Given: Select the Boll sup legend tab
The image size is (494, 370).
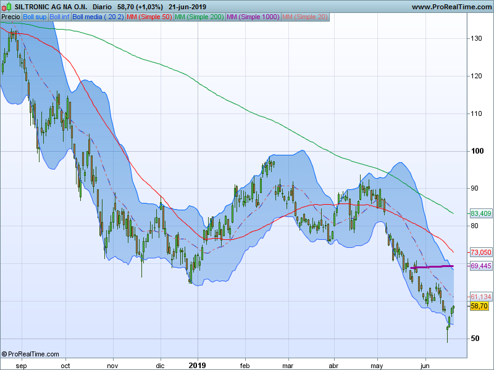Looking at the screenshot, I should coord(35,17).
